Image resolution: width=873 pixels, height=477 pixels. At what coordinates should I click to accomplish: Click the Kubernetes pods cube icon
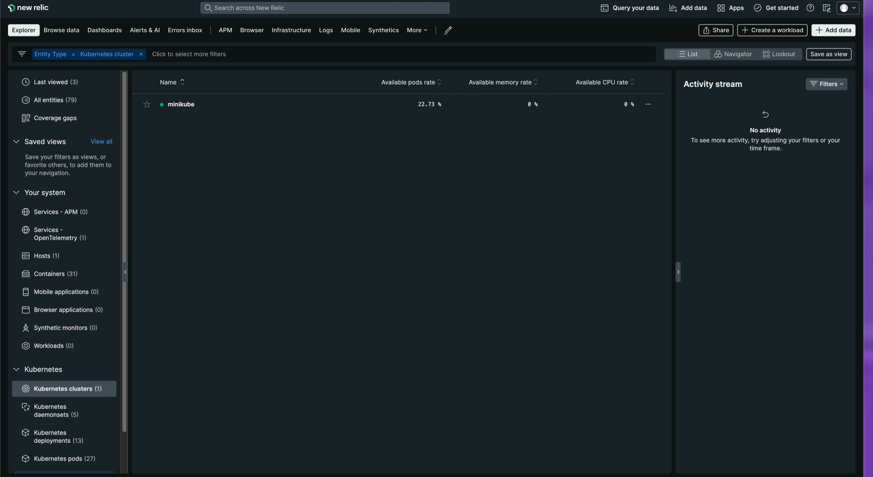tap(26, 459)
